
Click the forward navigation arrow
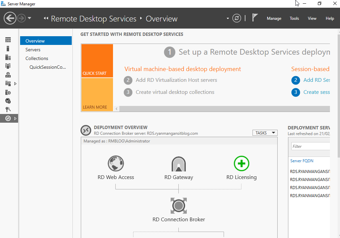coord(21,18)
